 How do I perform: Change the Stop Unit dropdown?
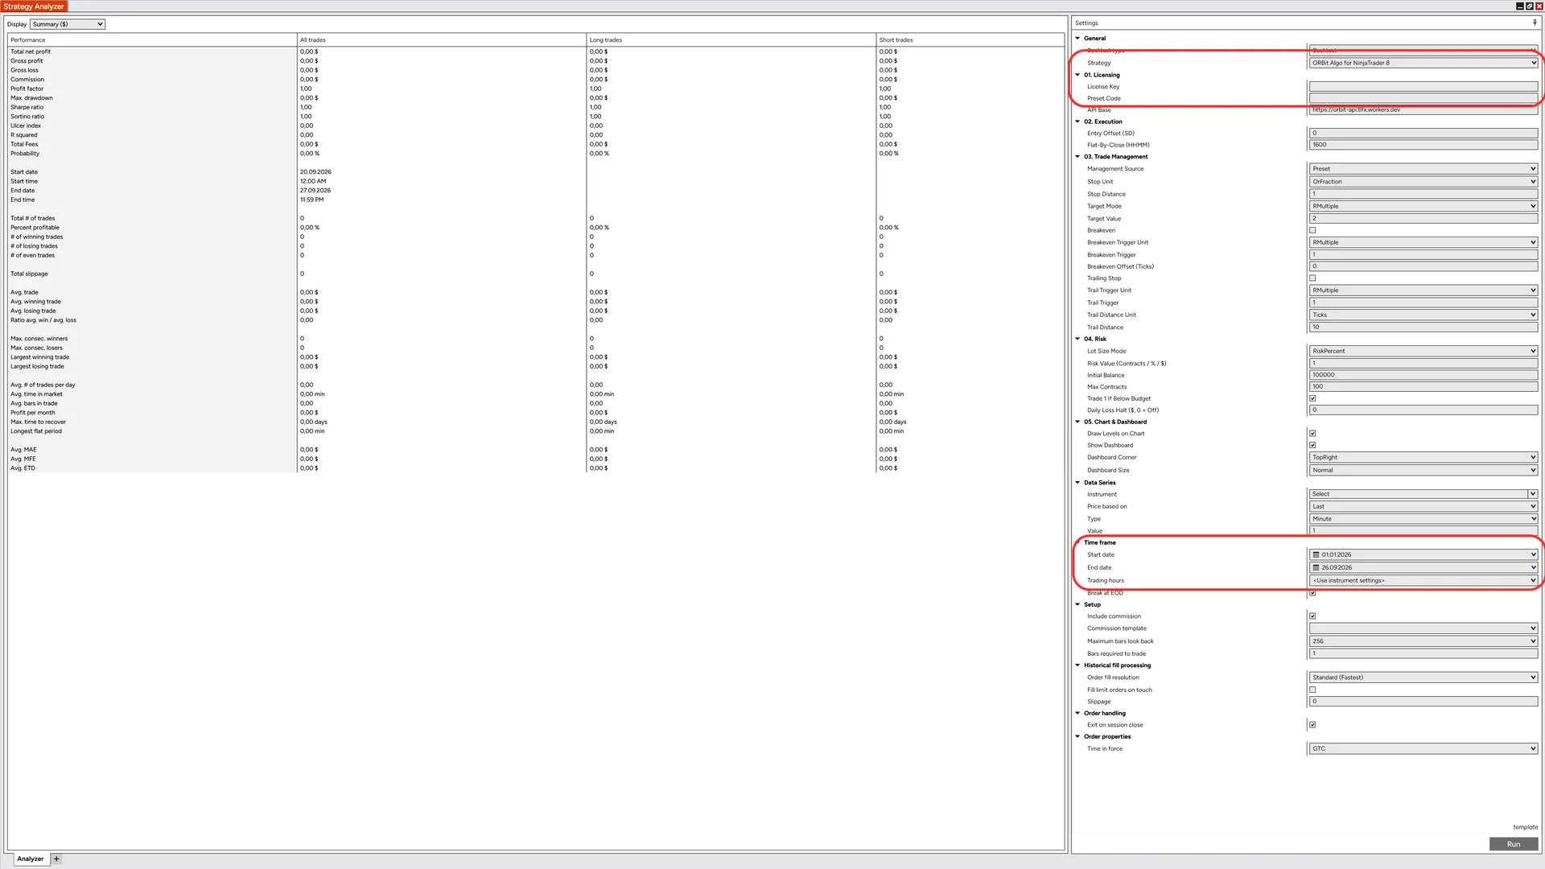click(1423, 182)
